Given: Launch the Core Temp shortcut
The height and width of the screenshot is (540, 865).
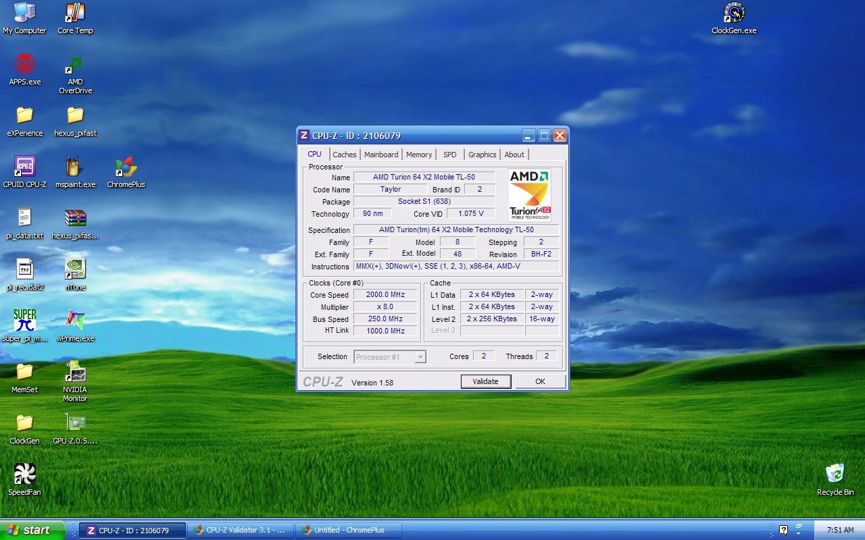Looking at the screenshot, I should tap(75, 18).
